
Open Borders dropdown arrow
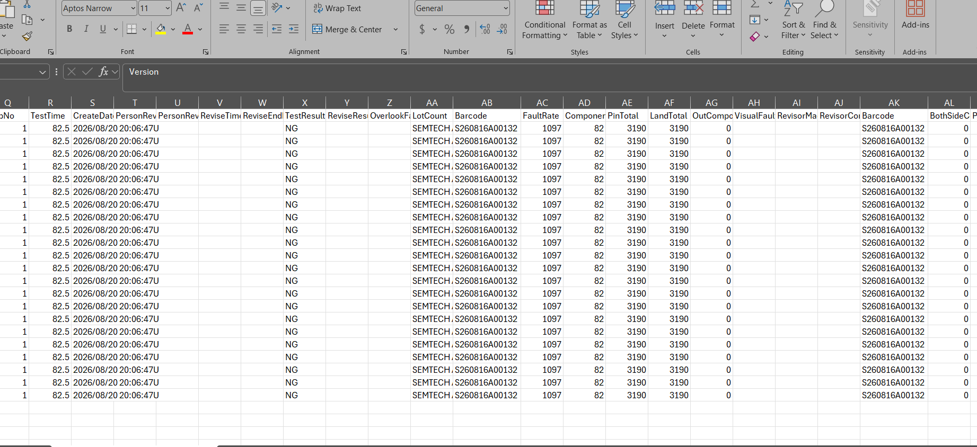(144, 29)
